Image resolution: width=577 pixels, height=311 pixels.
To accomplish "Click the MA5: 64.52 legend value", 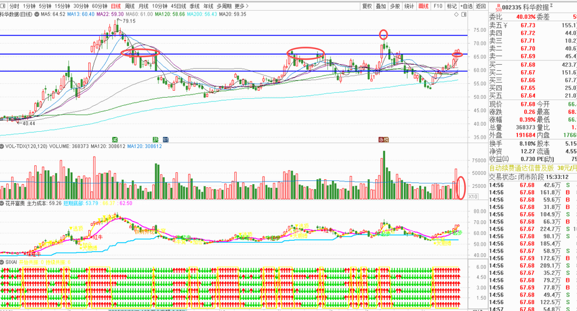I will pos(53,14).
